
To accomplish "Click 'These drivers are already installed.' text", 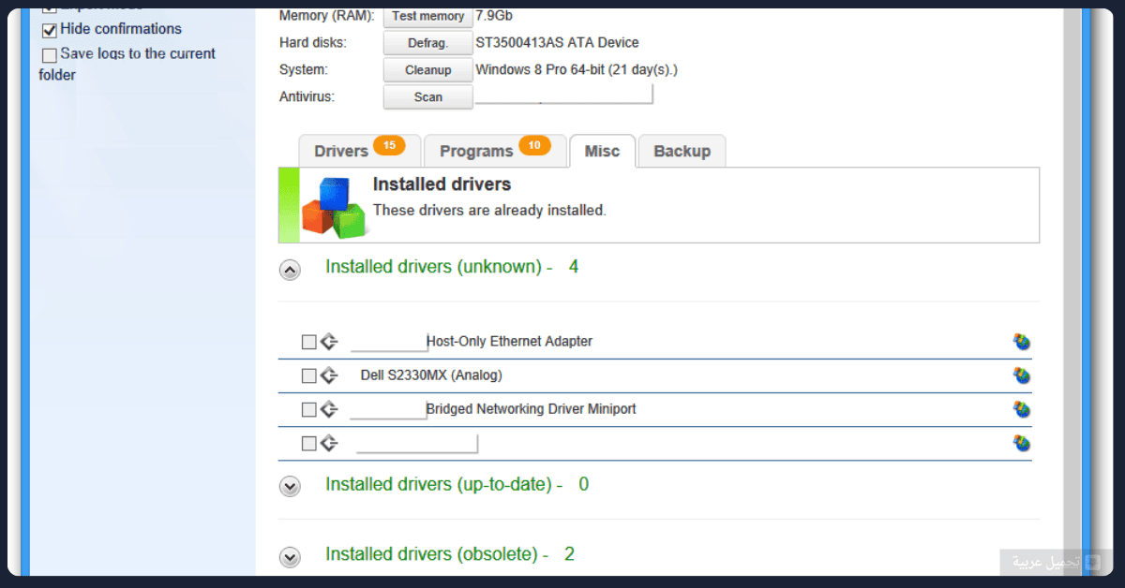I will (489, 211).
